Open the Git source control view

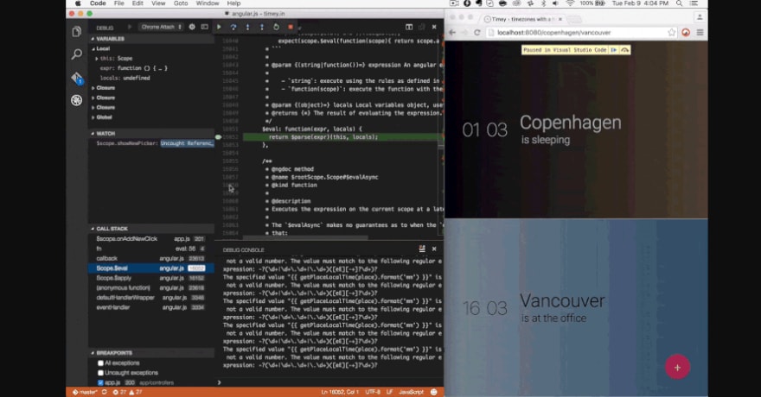click(x=77, y=78)
